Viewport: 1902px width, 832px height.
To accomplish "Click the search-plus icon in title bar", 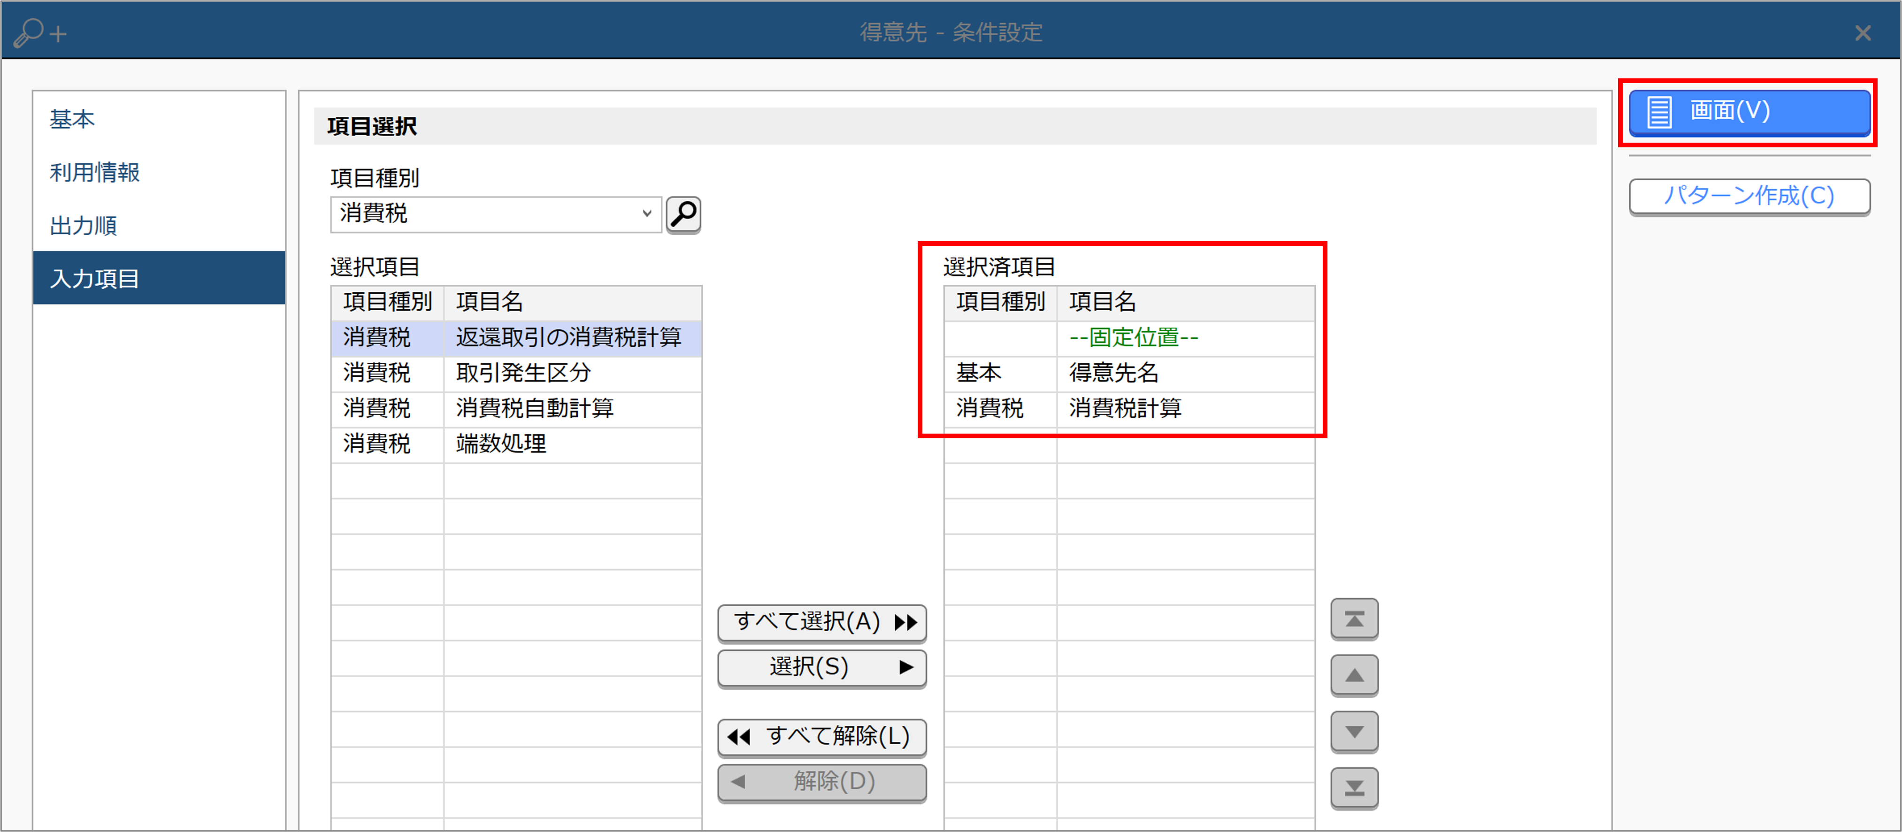I will coord(41,32).
